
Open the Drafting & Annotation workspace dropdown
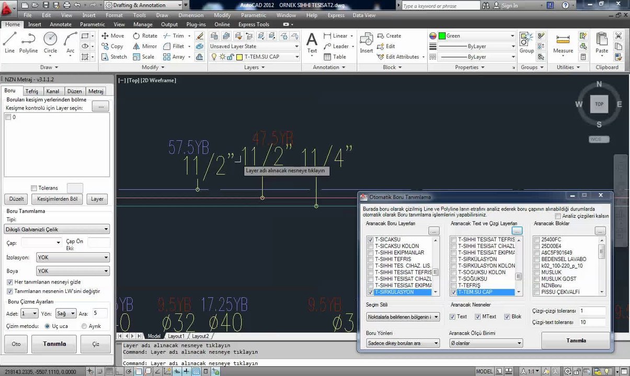(143, 5)
